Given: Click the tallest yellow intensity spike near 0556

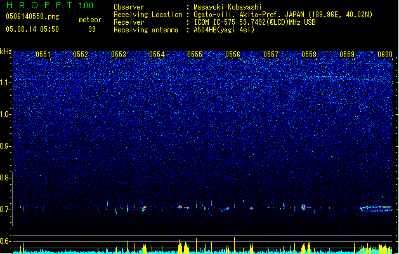Looking at the screenshot, I should tap(234, 244).
